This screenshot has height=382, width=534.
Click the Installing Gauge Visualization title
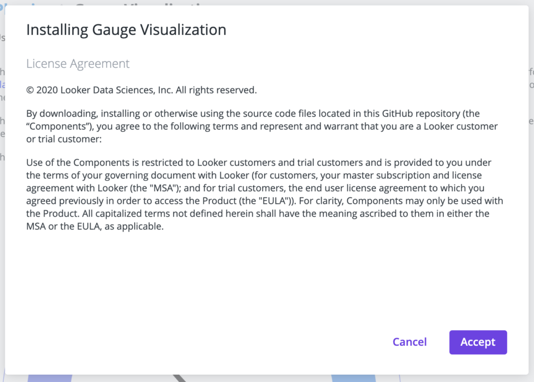coord(126,29)
